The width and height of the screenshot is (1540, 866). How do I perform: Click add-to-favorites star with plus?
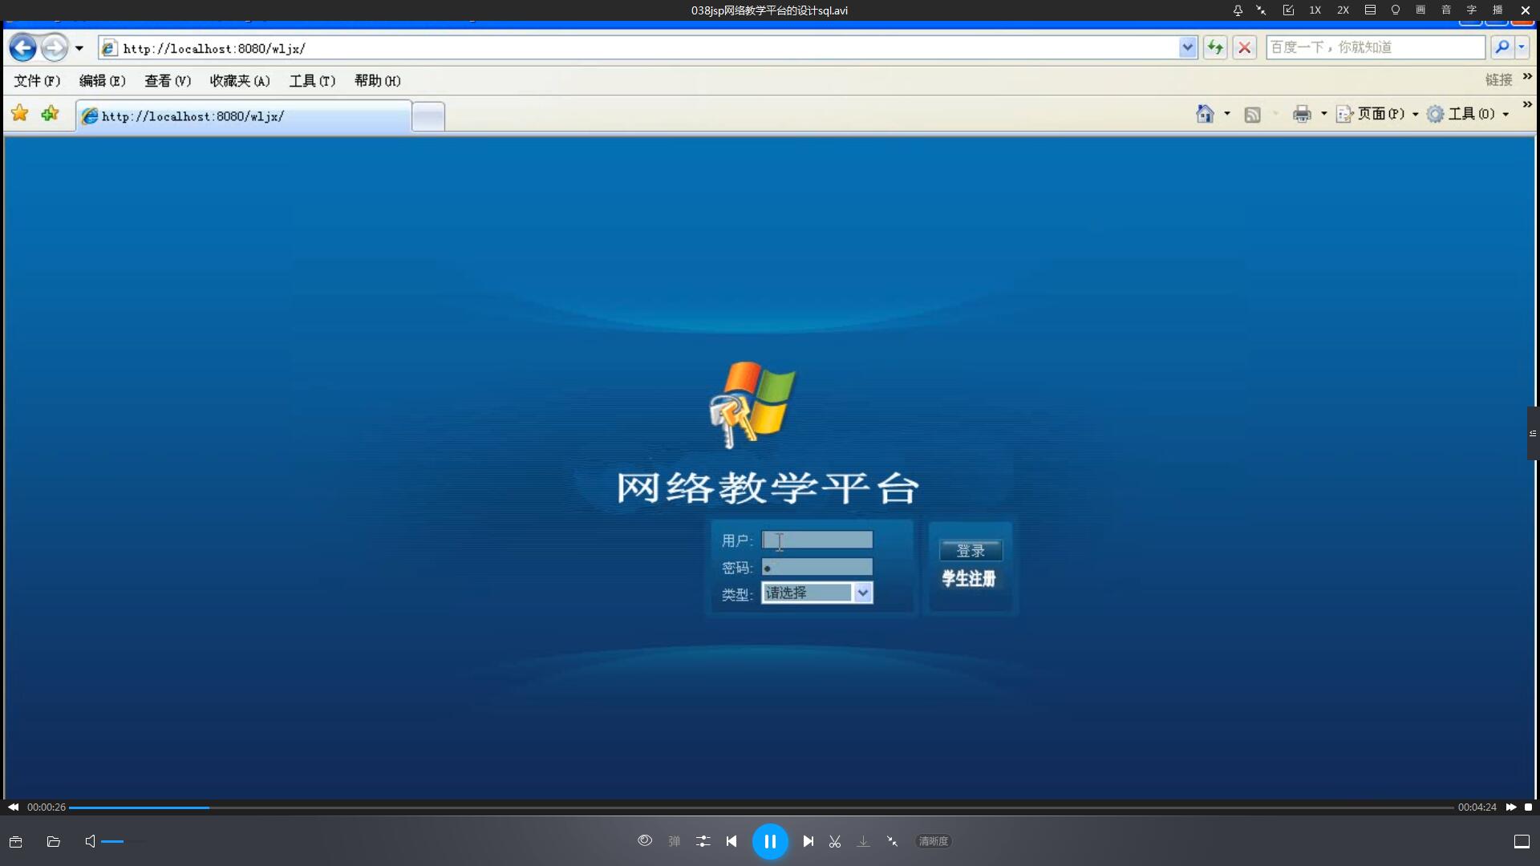(x=50, y=114)
